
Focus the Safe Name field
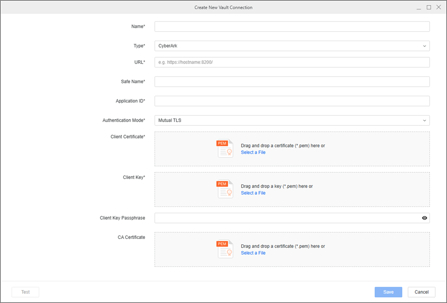coord(291,81)
